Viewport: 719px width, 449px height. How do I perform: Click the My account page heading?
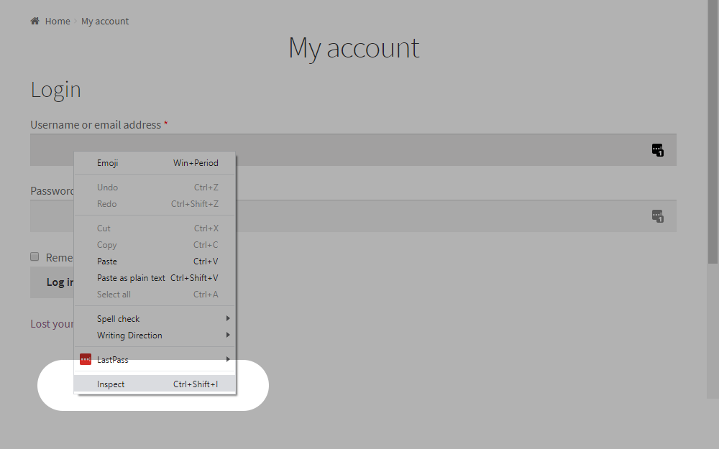coord(354,47)
